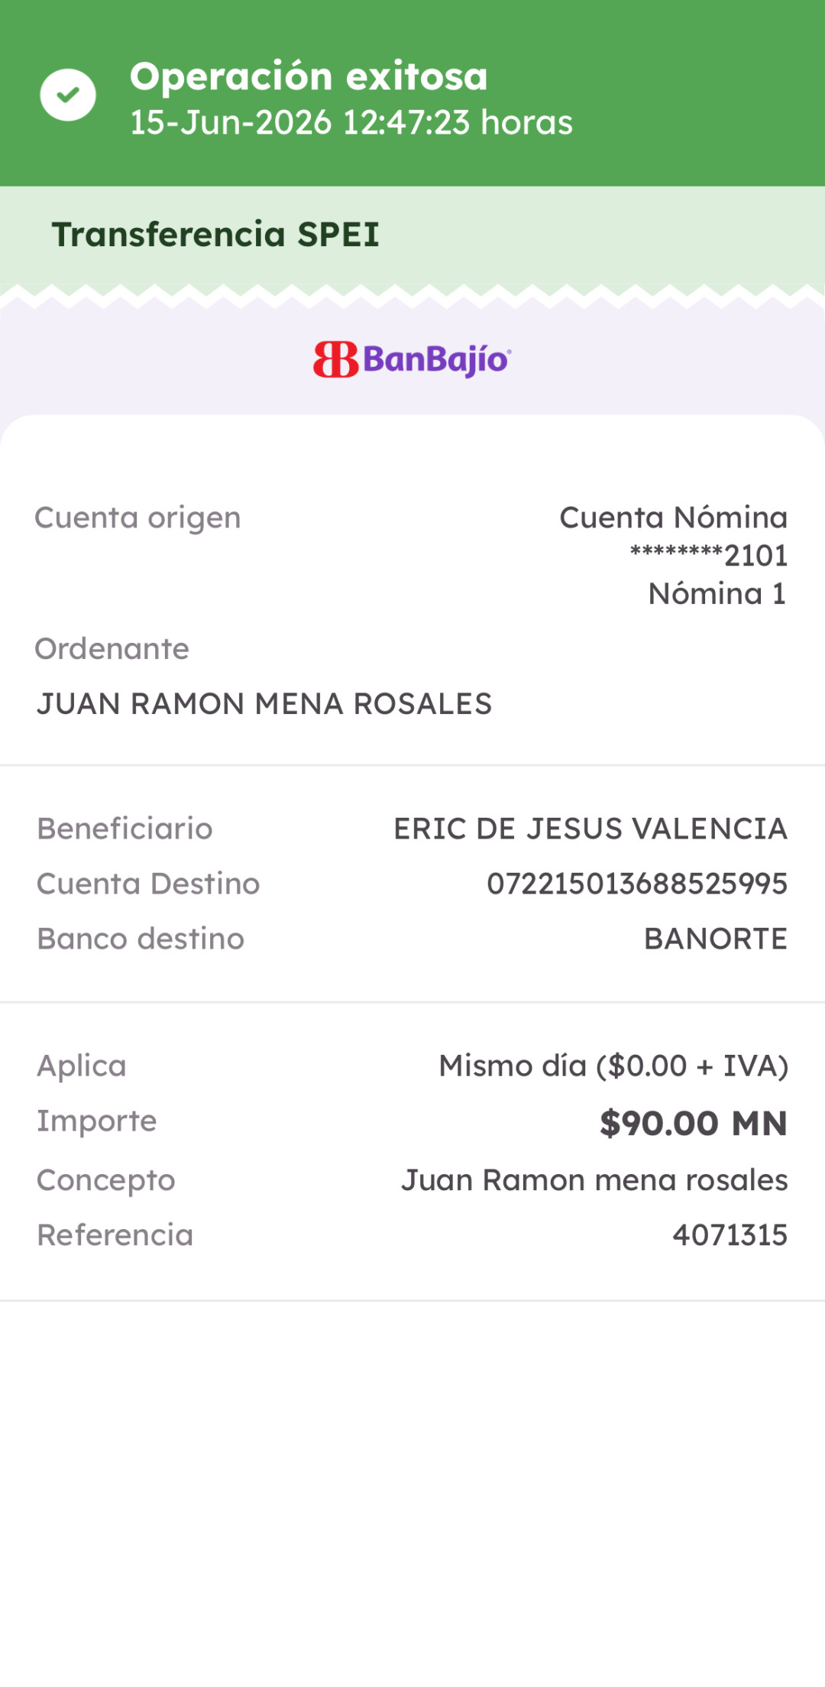Tap the concept text Juan Ramon mena rosales

coord(594,1180)
